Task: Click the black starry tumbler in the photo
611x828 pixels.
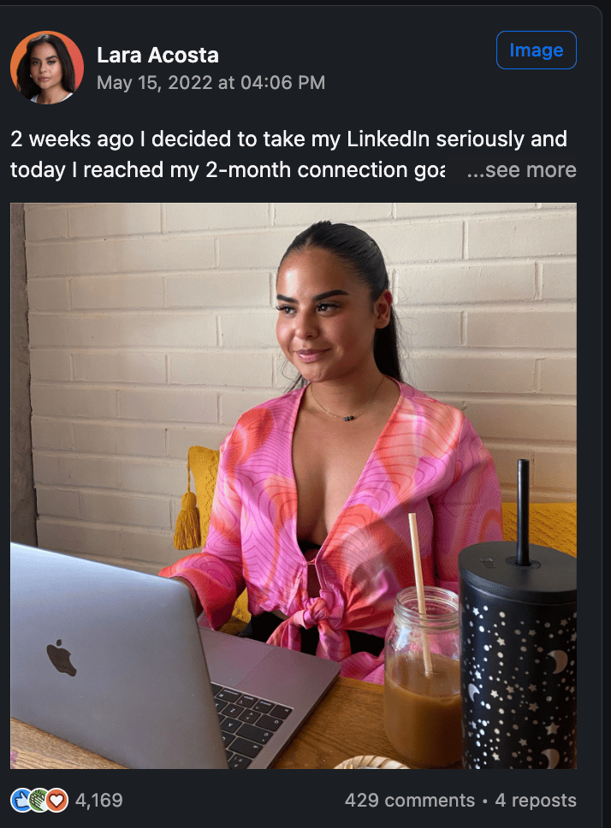Action: coord(518,655)
